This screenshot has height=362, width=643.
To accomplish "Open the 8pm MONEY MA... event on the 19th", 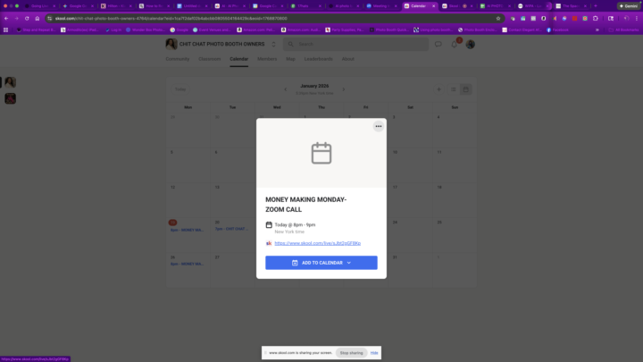I will click(x=187, y=230).
